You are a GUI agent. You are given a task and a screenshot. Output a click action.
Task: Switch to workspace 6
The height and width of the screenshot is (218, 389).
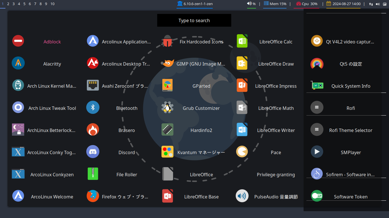click(30, 4)
